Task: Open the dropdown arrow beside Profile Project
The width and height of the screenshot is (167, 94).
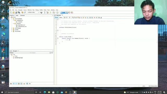Action: [59, 13]
